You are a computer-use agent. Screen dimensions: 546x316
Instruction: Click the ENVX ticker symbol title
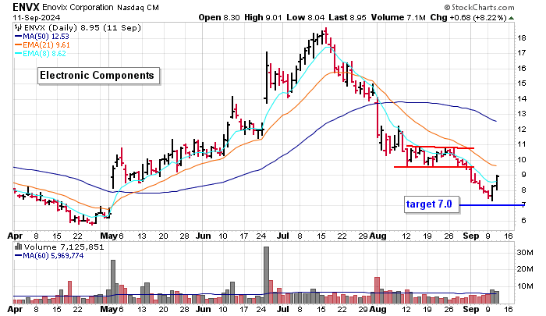pyautogui.click(x=27, y=7)
